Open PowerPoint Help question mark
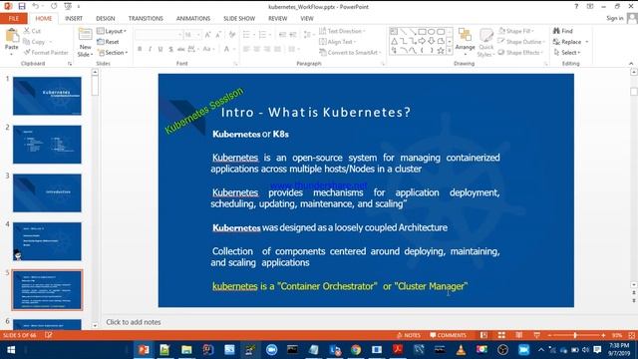 pos(576,7)
